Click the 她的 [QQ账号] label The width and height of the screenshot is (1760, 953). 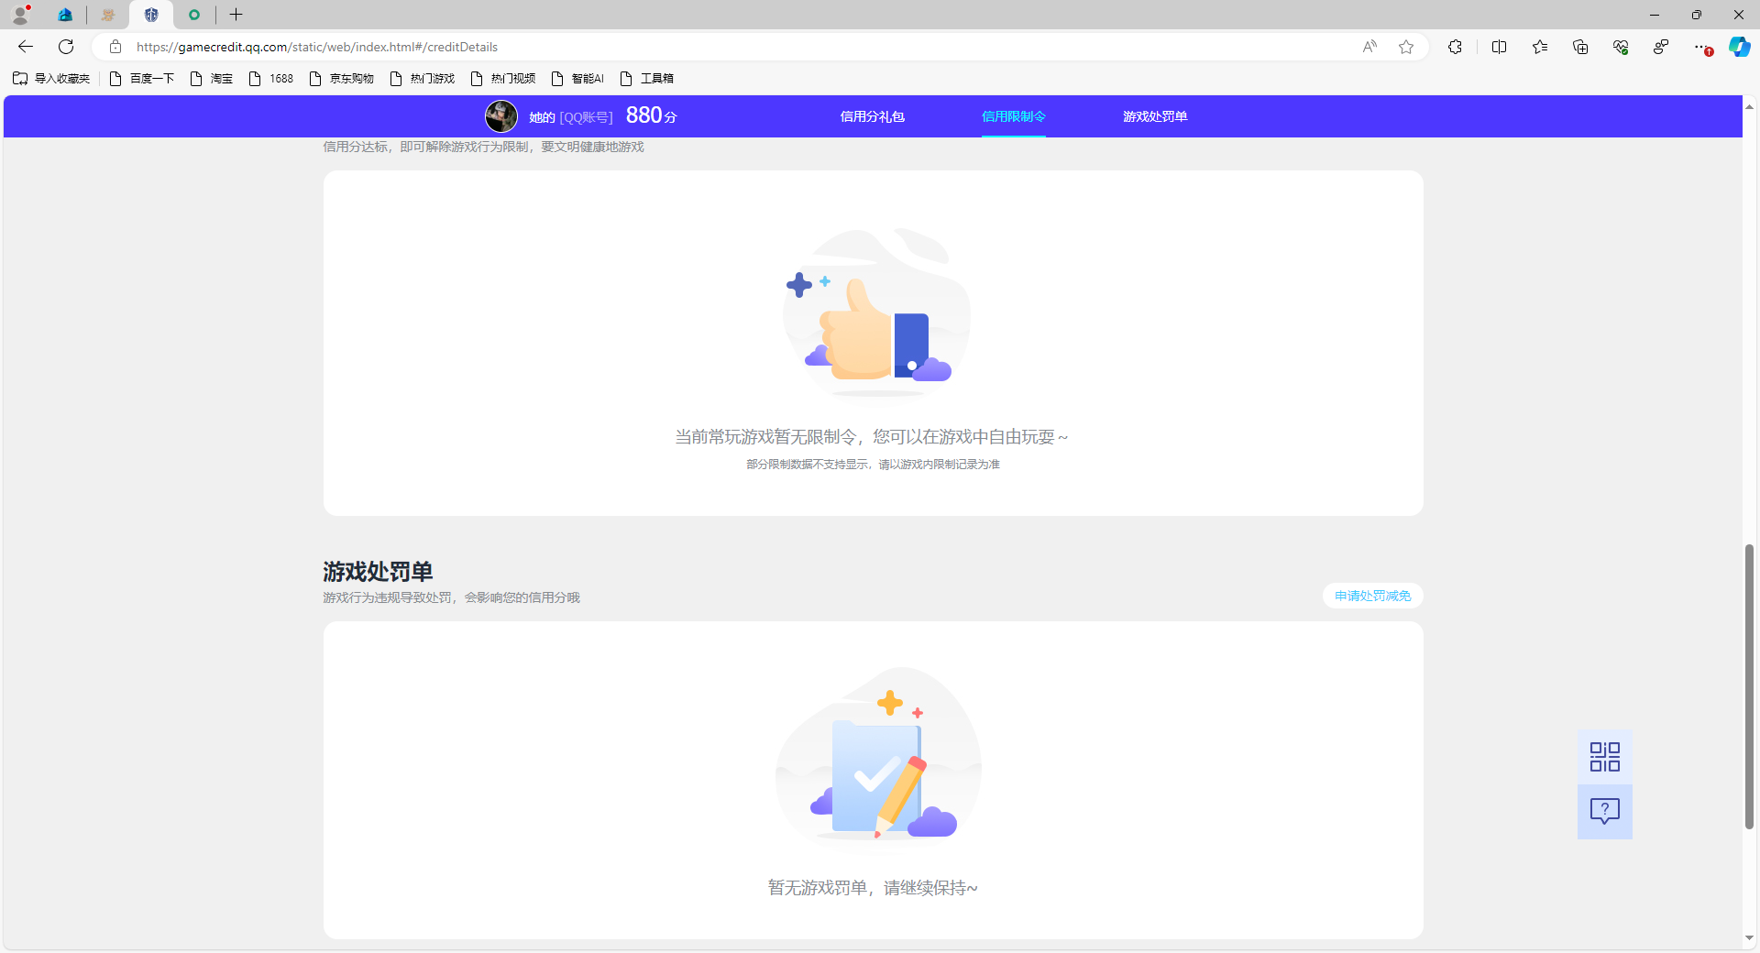click(x=570, y=117)
